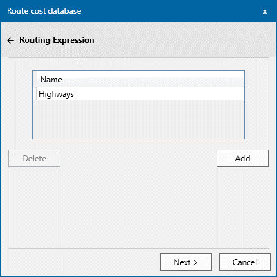Click the row selector beside Highways
Screen dimensions: 277x277
click(35, 94)
